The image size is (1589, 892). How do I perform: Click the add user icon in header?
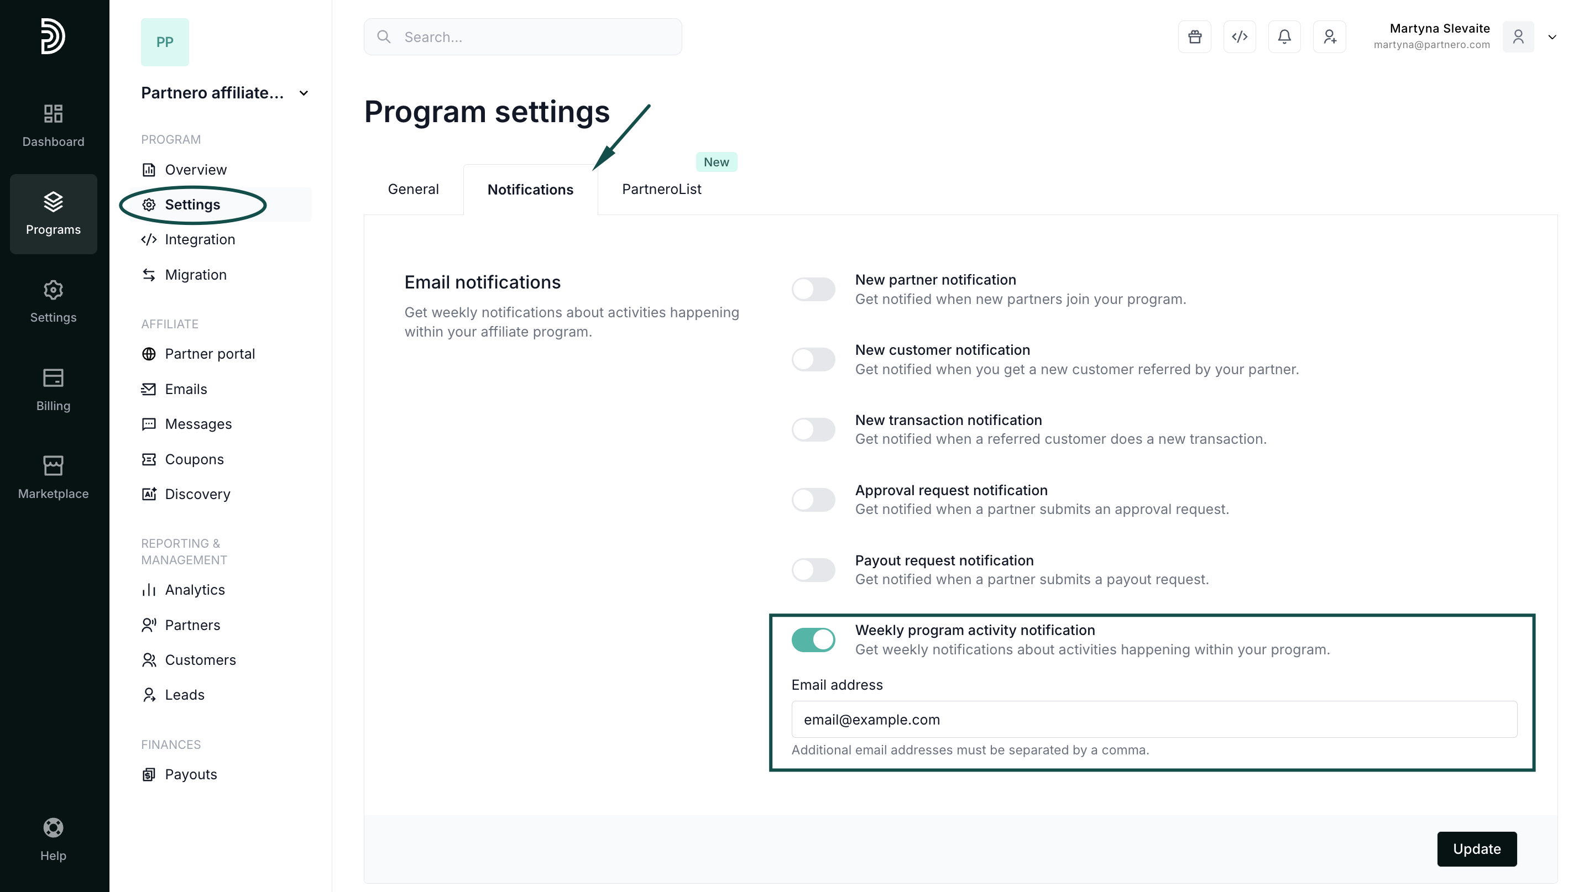point(1329,37)
